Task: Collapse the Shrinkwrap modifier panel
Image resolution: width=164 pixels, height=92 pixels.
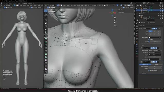Action: coord(140,48)
